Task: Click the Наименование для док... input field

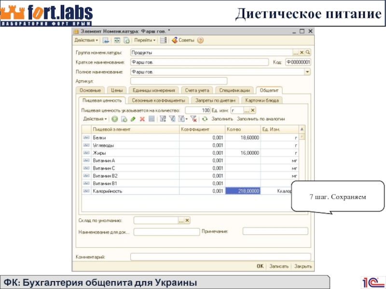Action: point(166,232)
